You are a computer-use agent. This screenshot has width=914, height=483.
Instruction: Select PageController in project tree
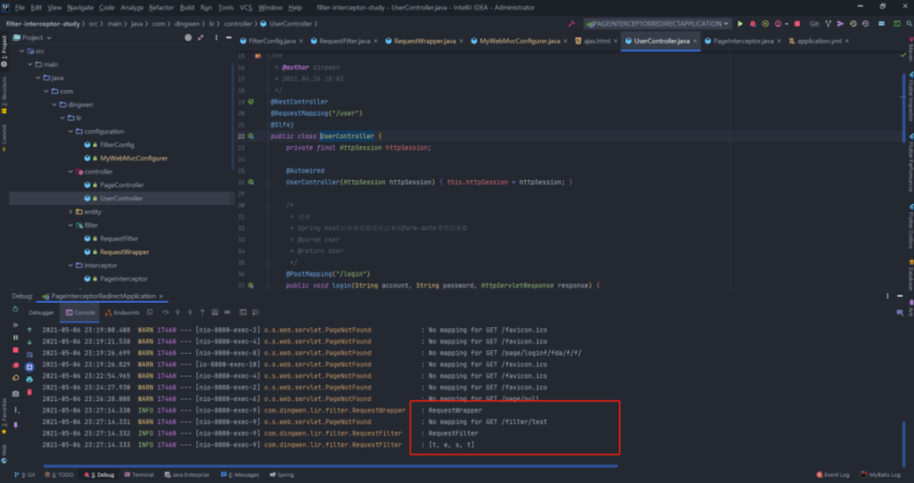coord(122,185)
